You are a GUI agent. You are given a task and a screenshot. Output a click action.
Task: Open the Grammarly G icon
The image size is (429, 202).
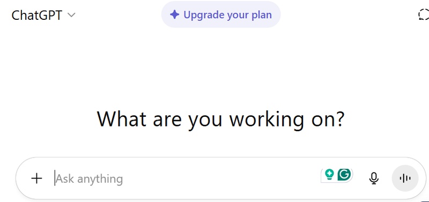click(344, 174)
